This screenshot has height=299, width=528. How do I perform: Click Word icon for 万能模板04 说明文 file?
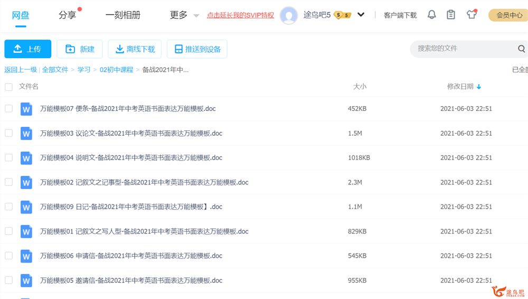point(26,158)
